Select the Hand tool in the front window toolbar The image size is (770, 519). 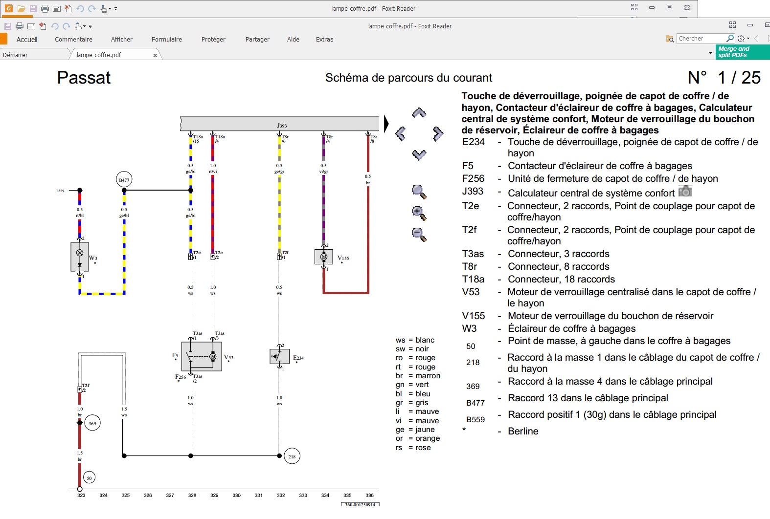[x=78, y=26]
